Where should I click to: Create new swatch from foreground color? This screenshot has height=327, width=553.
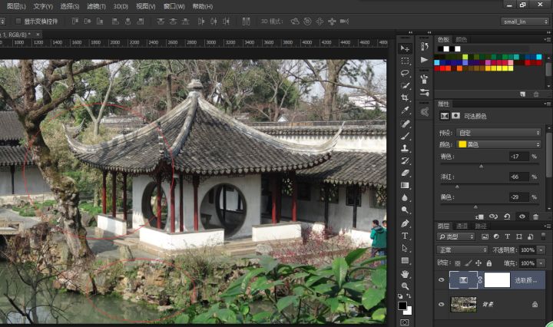point(523,94)
